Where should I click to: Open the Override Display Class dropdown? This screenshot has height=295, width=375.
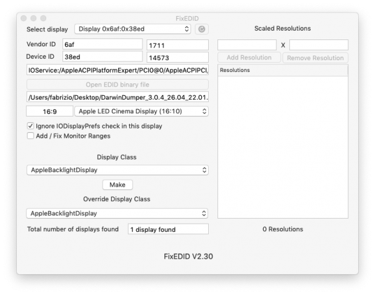(117, 214)
